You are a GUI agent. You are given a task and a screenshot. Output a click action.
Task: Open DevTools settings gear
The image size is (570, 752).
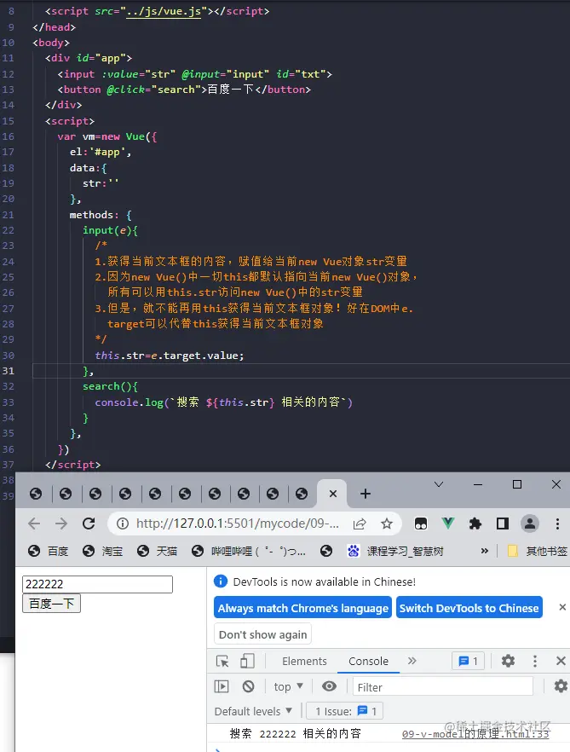(x=508, y=661)
